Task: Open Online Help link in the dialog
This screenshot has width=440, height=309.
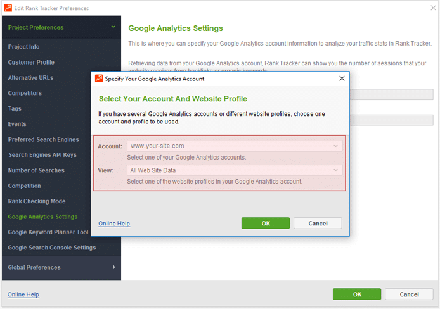Action: point(114,224)
